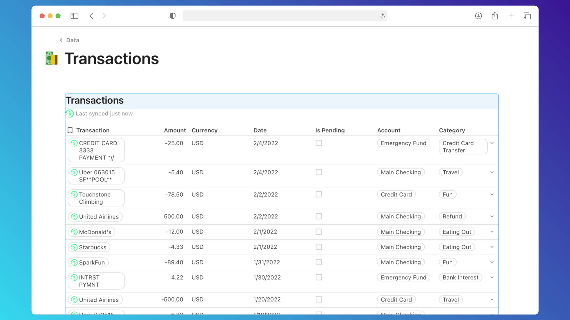Viewport: 570px width, 320px height.
Task: Select the Emergency Fund account pill
Action: (404, 143)
